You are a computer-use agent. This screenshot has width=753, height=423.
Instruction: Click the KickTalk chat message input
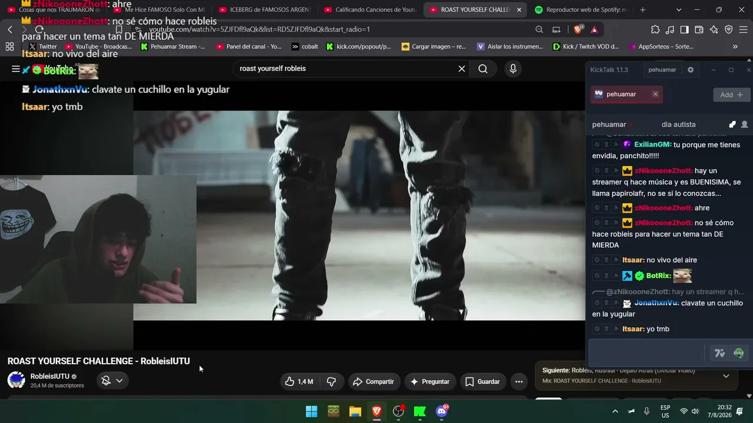click(x=647, y=353)
